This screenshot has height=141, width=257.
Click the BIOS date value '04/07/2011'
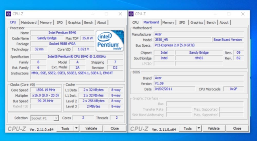tap(175, 89)
